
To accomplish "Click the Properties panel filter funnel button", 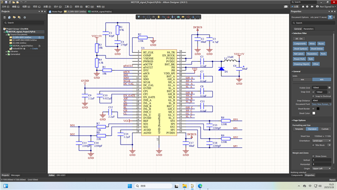I will 330,17.
